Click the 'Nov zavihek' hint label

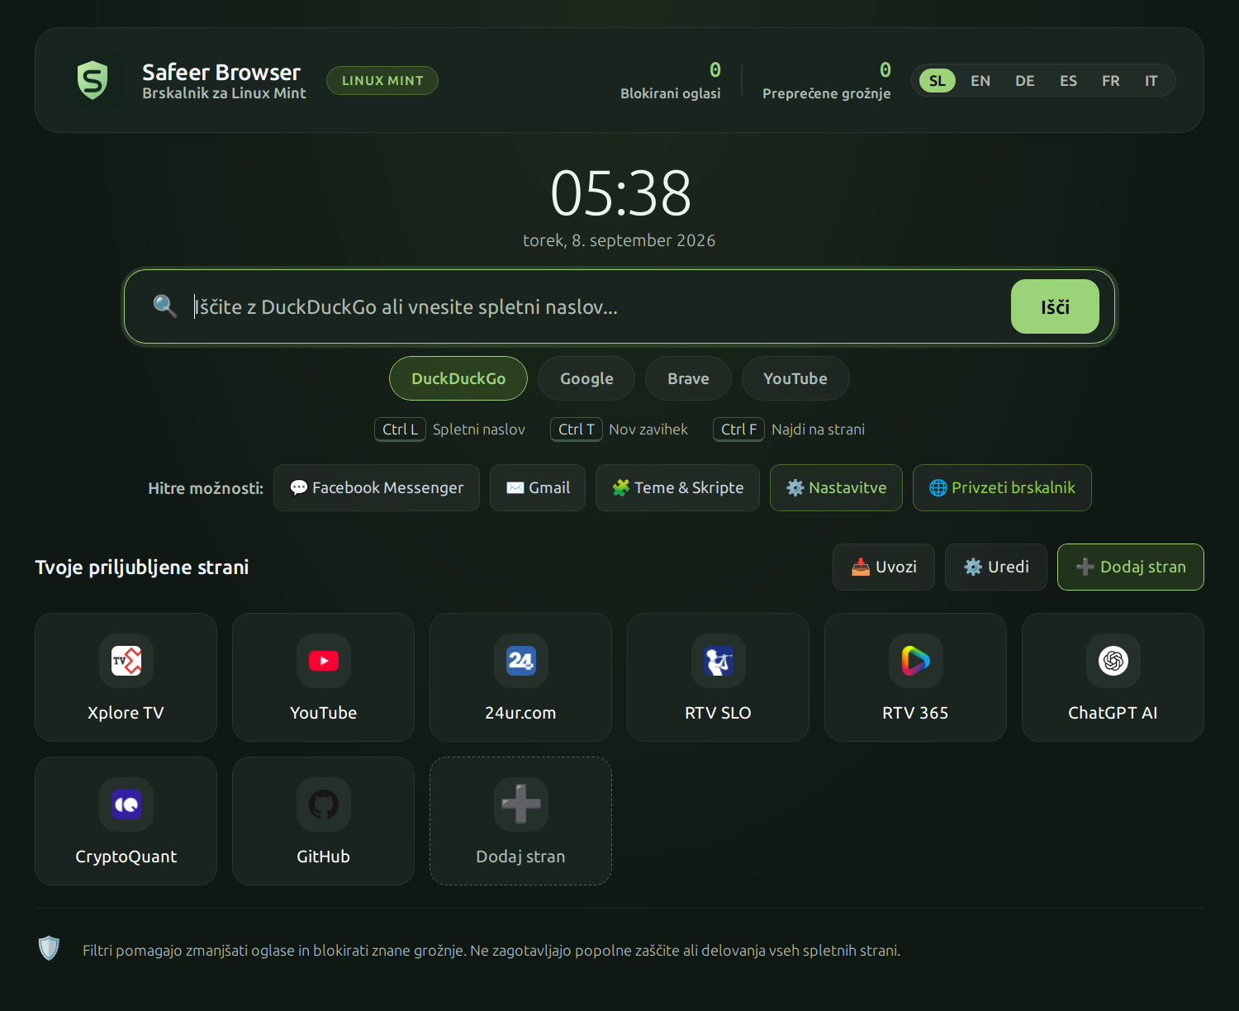(x=648, y=430)
